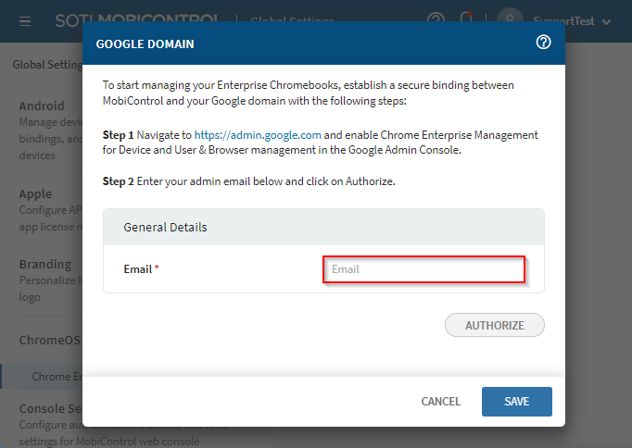Open the admin.google.com link
Screen dimensions: 632x448
click(x=258, y=135)
